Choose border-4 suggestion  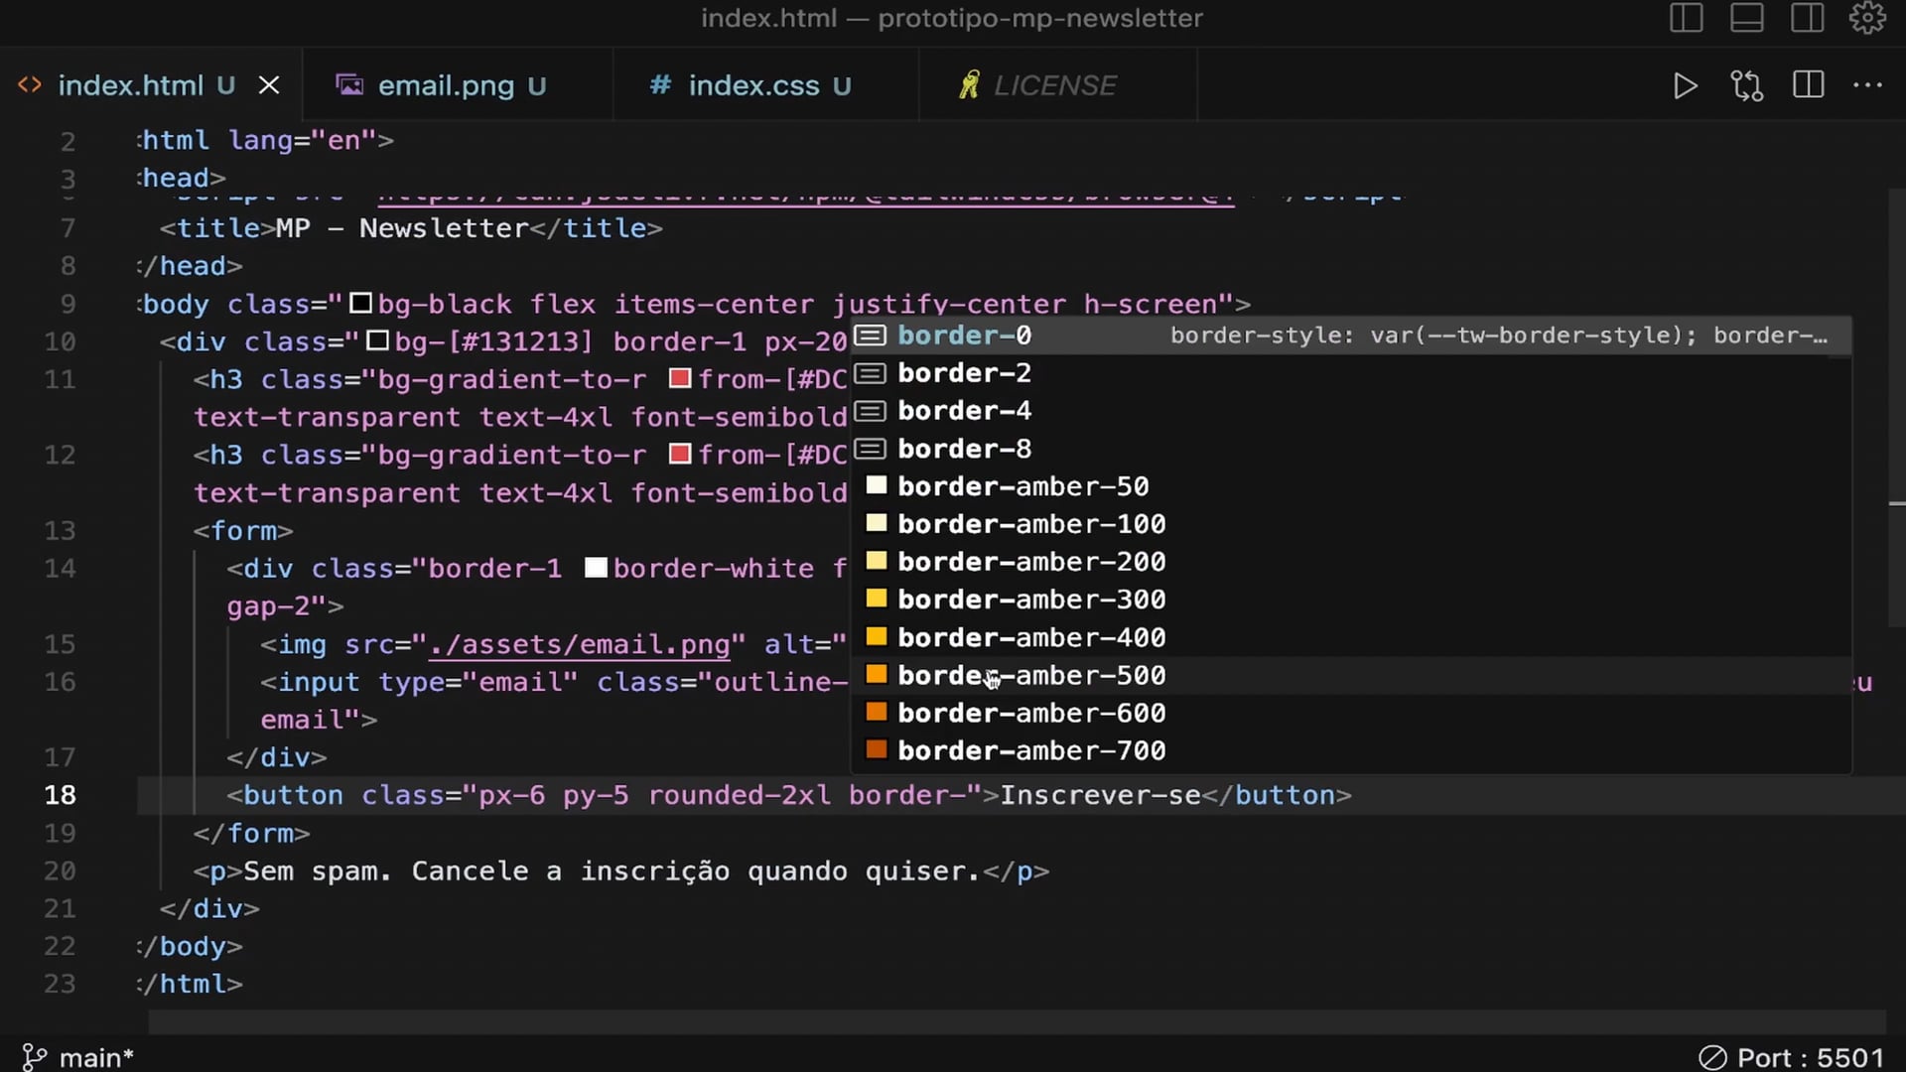[1351, 411]
